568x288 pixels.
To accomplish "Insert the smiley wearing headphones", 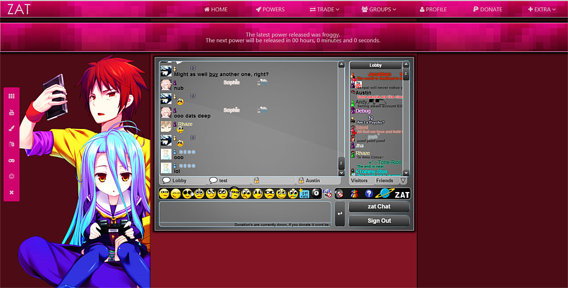I will [235, 194].
